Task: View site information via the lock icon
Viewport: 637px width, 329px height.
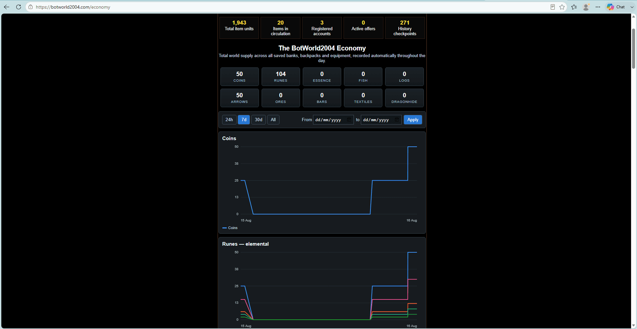Action: 31,7
